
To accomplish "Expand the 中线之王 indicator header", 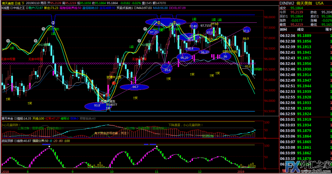I will (x=16, y=8).
